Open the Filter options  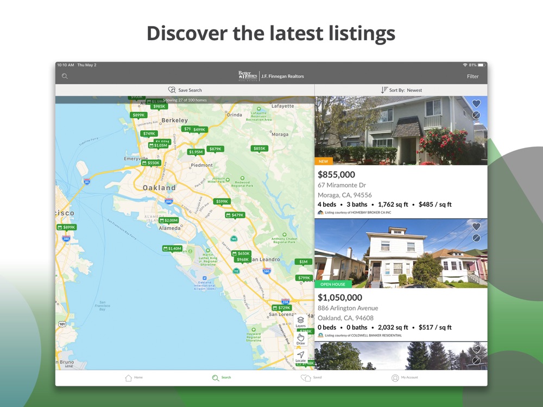coord(472,76)
